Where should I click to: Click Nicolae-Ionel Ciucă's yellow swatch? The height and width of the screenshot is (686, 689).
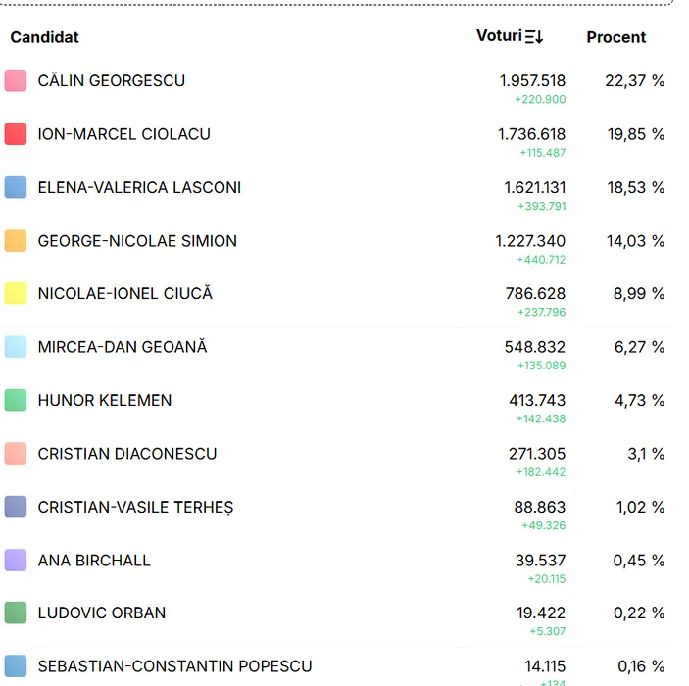[x=16, y=293]
